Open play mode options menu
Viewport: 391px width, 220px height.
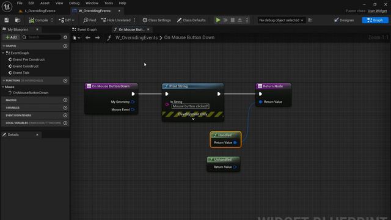pos(247,20)
